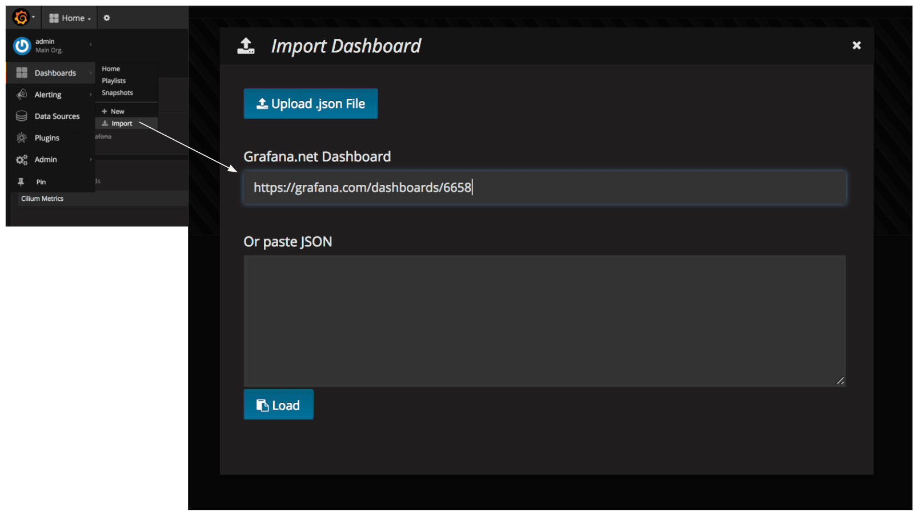Open the Home dashboard dropdown
Screen dimensions: 922x518
click(x=70, y=18)
